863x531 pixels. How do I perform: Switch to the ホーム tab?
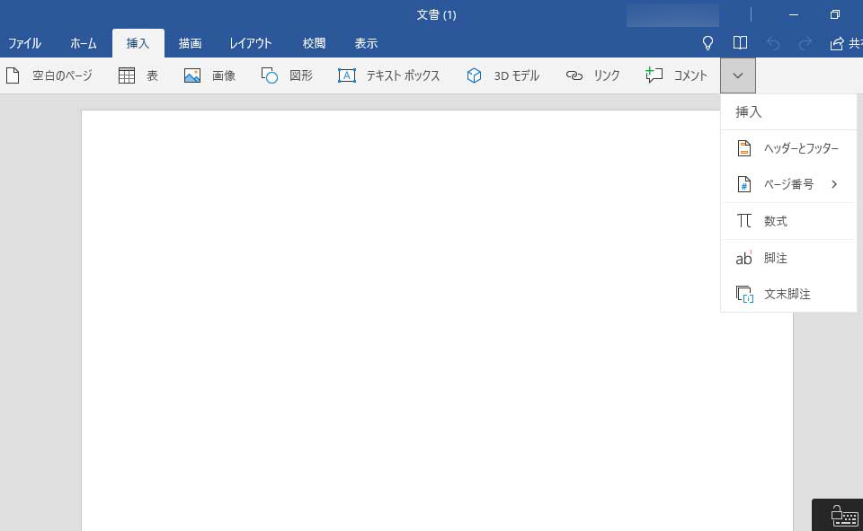click(84, 43)
